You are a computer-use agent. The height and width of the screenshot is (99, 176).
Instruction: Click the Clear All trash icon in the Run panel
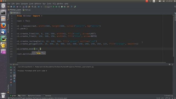tap(14, 81)
